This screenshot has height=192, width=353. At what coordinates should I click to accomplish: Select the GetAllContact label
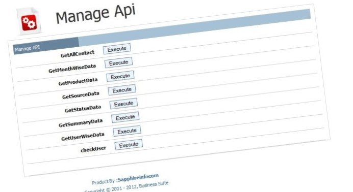point(77,54)
